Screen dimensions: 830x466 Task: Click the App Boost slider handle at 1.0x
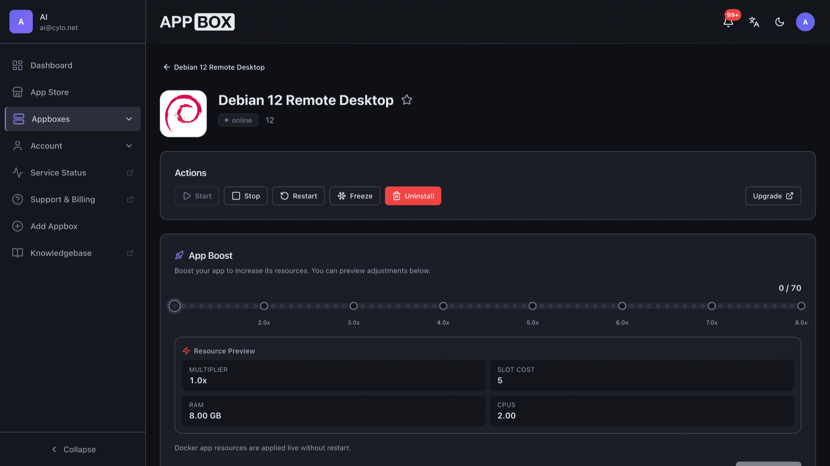coord(175,306)
